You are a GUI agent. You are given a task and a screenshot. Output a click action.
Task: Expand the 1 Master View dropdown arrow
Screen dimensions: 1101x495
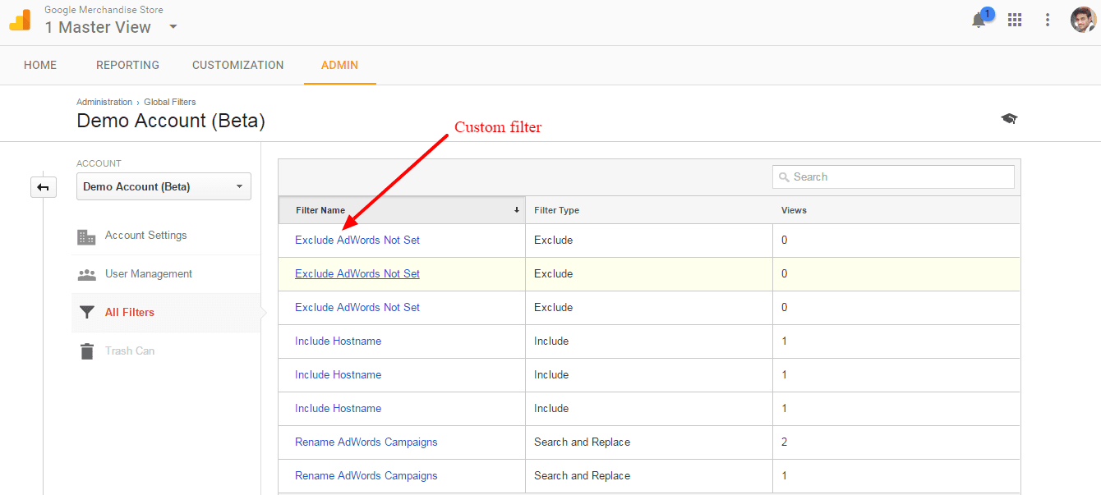click(173, 26)
